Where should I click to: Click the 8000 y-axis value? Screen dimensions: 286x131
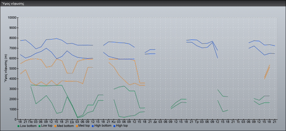tap(13, 38)
